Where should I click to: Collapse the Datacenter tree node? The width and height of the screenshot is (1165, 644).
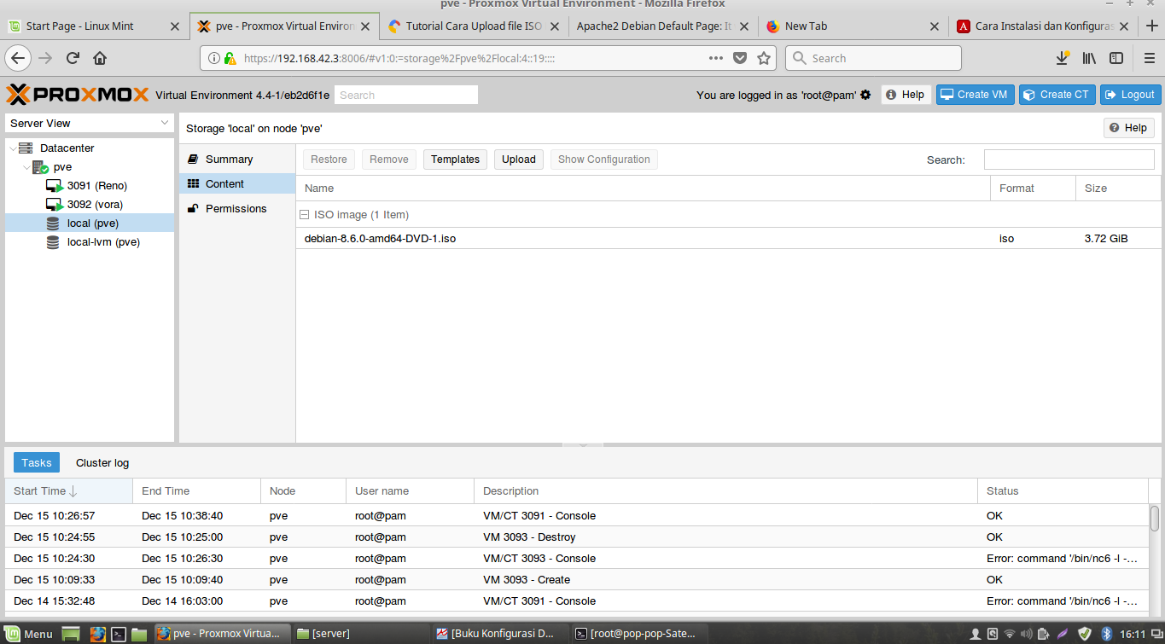click(x=12, y=148)
